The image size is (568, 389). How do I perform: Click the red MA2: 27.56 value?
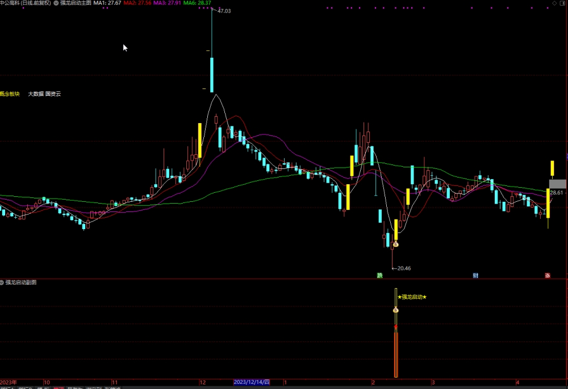137,3
